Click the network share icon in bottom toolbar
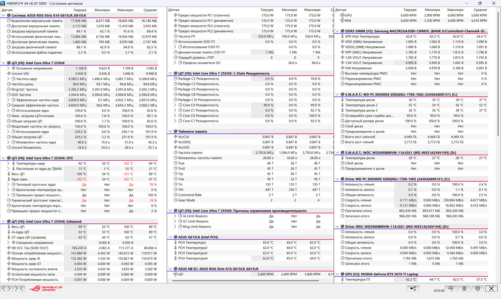The width and height of the screenshot is (501, 299). pyautogui.click(x=413, y=288)
